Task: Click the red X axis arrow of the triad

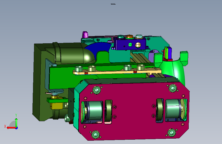Action: pyautogui.click(x=11, y=128)
